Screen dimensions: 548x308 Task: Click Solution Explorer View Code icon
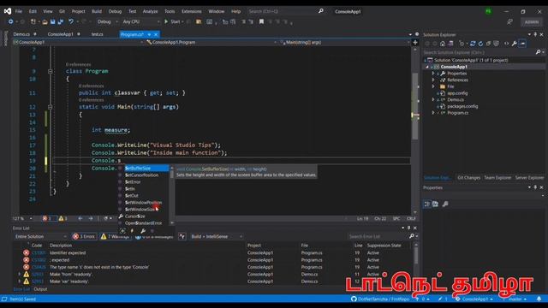coord(506,44)
